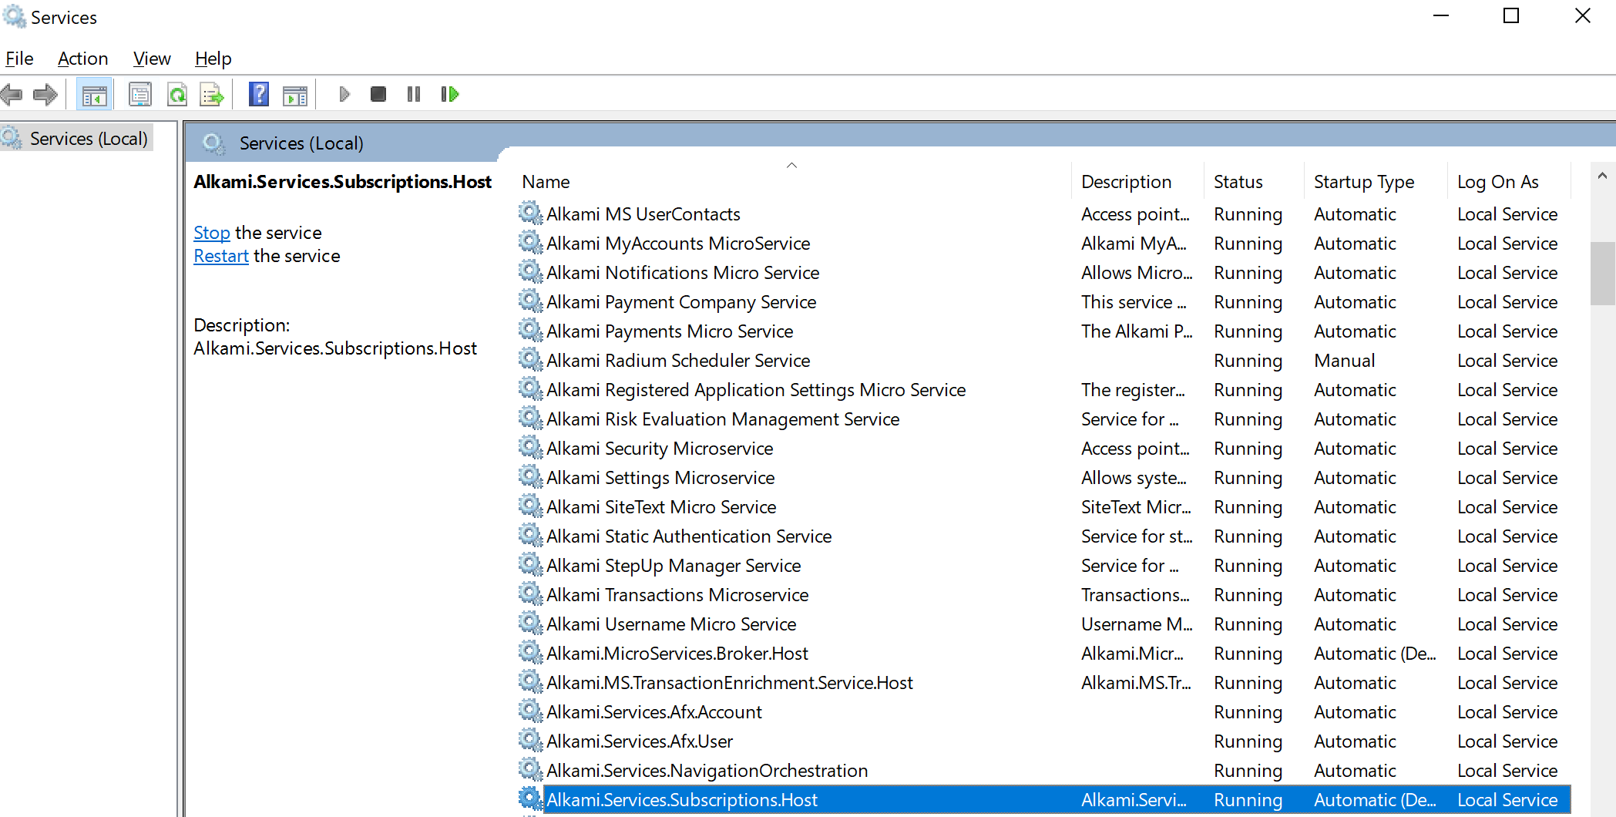
Task: Click Services (Local) header in details pane
Action: pyautogui.click(x=301, y=143)
